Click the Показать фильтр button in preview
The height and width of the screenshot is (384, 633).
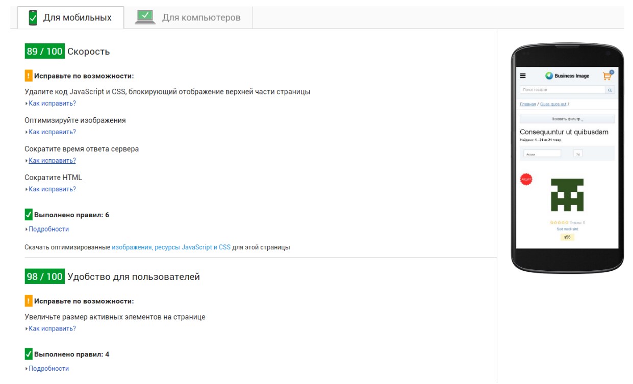(567, 119)
